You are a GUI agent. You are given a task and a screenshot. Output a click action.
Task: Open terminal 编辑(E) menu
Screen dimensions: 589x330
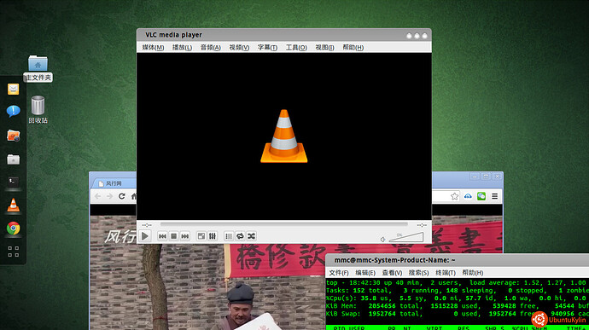pos(365,273)
